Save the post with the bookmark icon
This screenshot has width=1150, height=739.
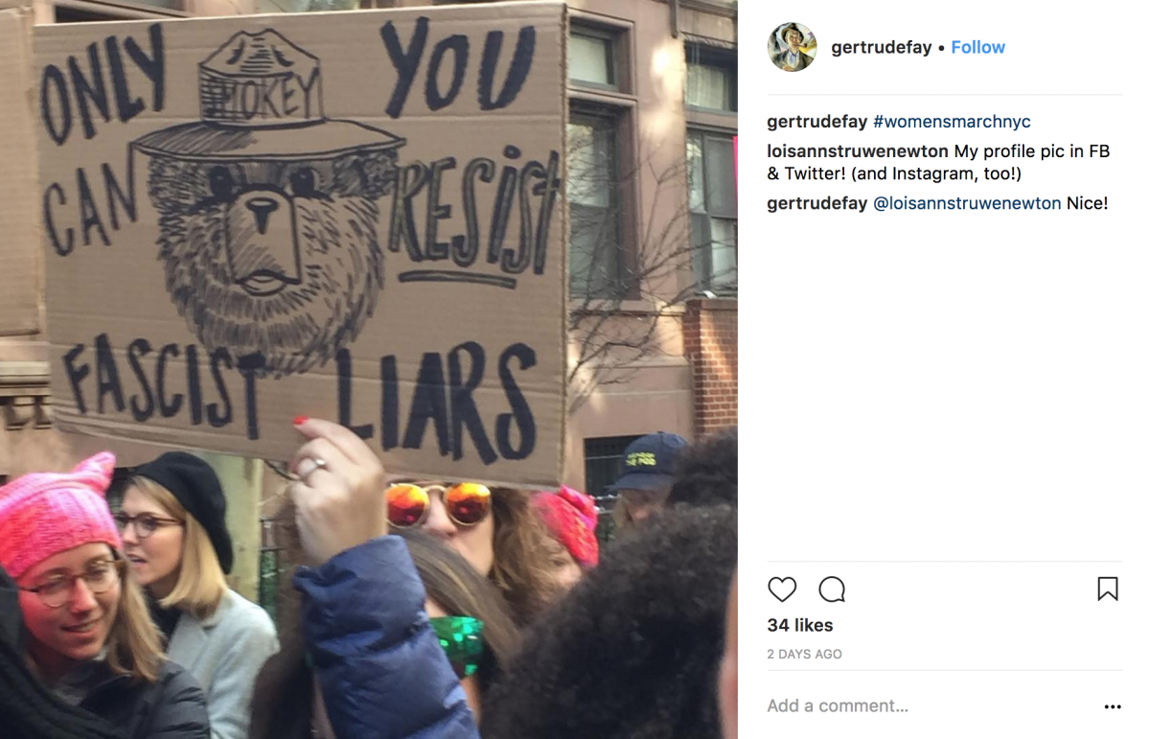1107,589
